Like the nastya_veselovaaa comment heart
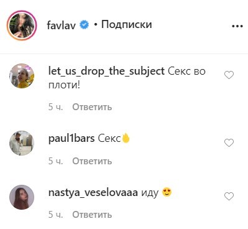The image size is (248, 229). point(229,196)
